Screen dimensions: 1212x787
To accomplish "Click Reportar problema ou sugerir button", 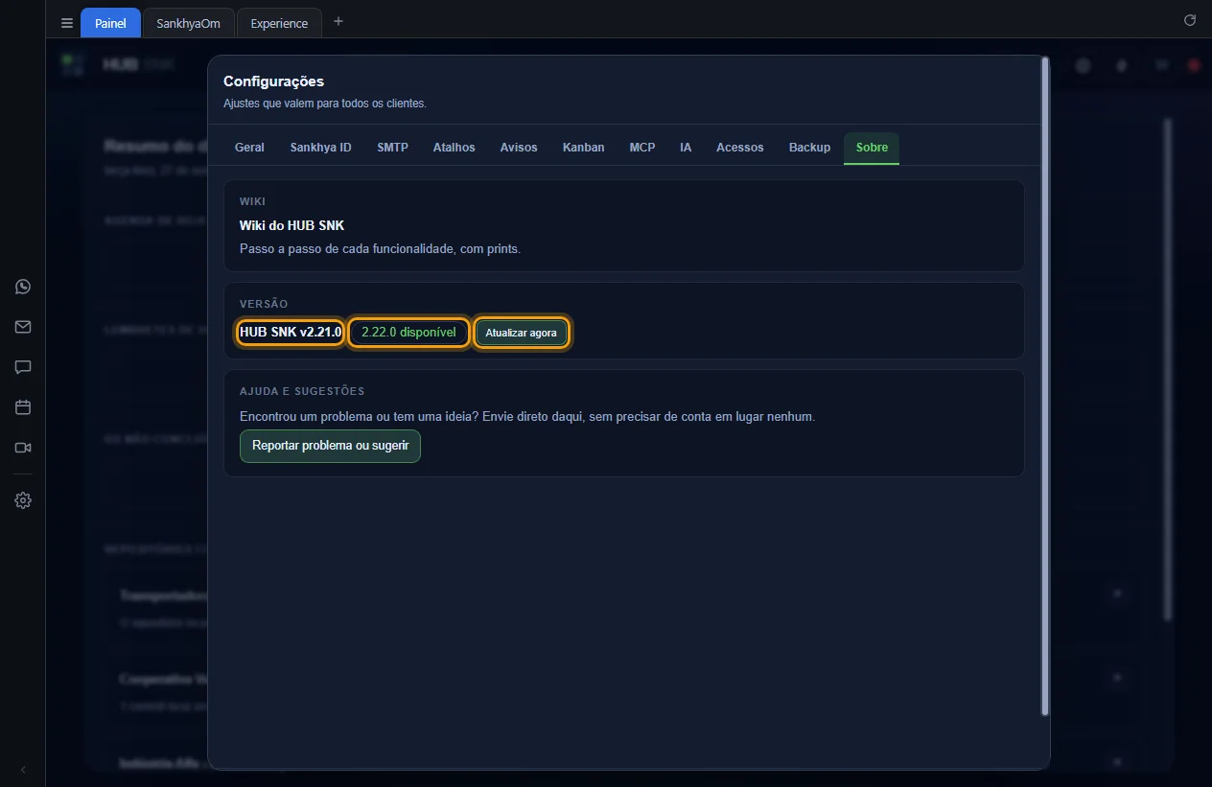I will (330, 446).
